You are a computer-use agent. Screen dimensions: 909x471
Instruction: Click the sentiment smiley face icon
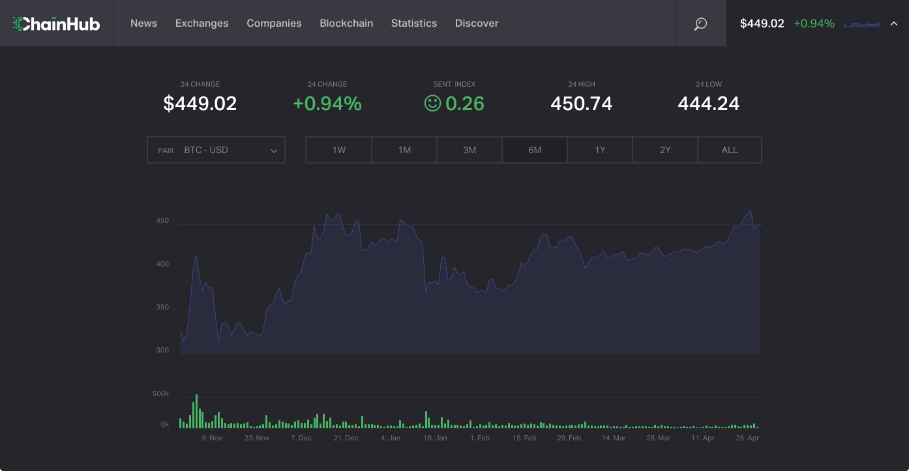[432, 103]
